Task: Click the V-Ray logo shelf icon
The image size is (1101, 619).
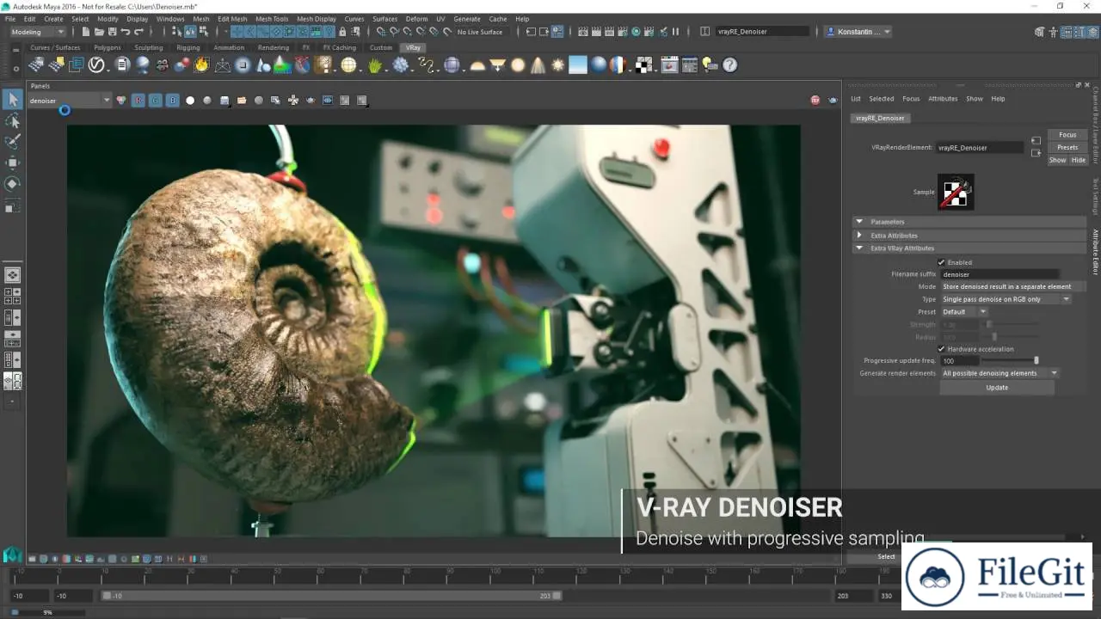Action: tap(96, 64)
